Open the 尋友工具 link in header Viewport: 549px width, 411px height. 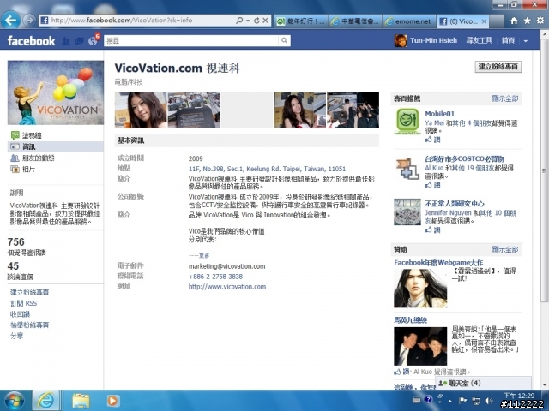pyautogui.click(x=479, y=40)
